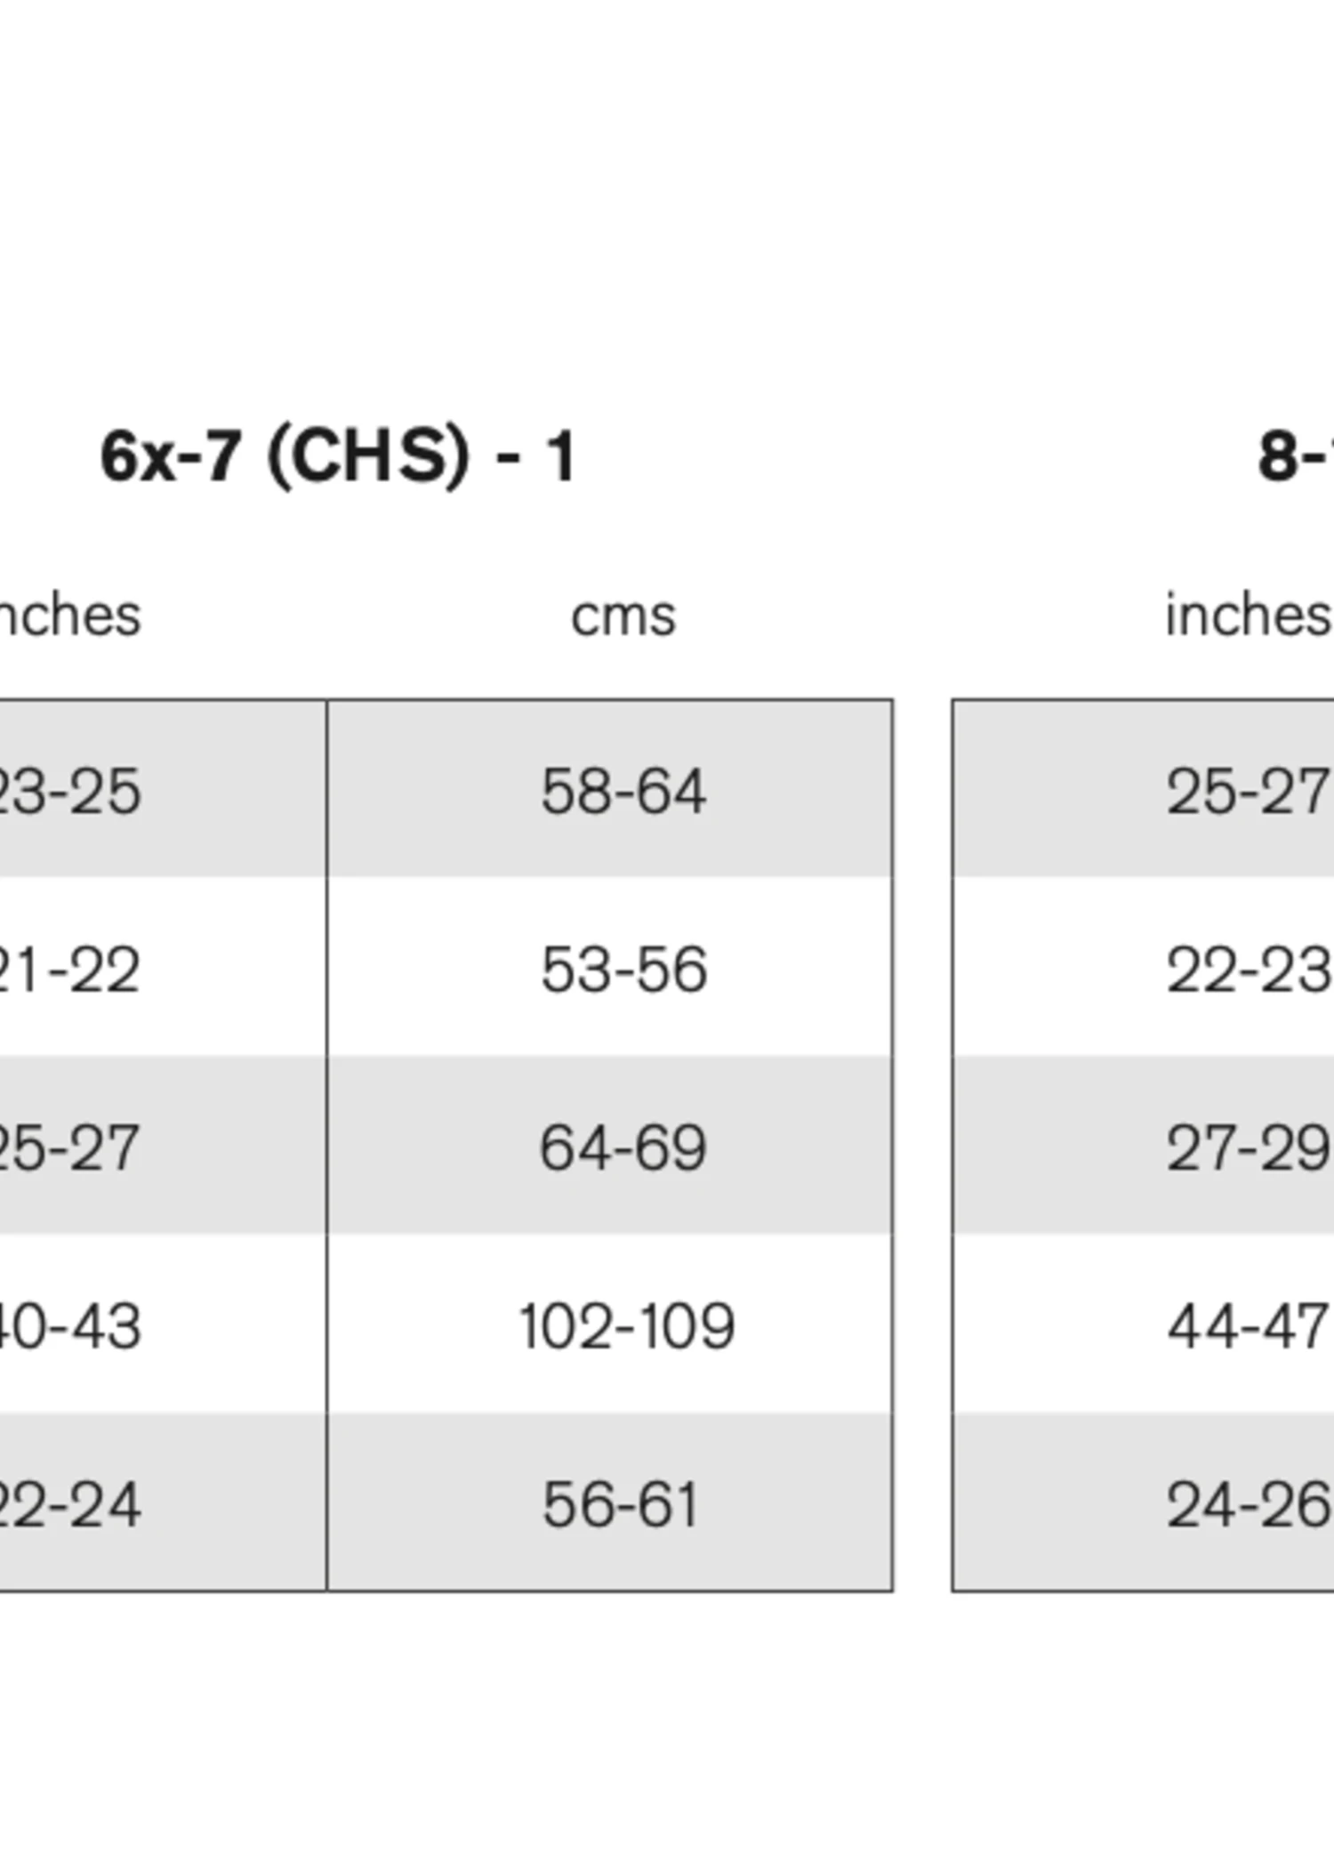Screen dimensions: 1334x1868
Task: Click the 23-25 inches cell
Action: click(69, 791)
